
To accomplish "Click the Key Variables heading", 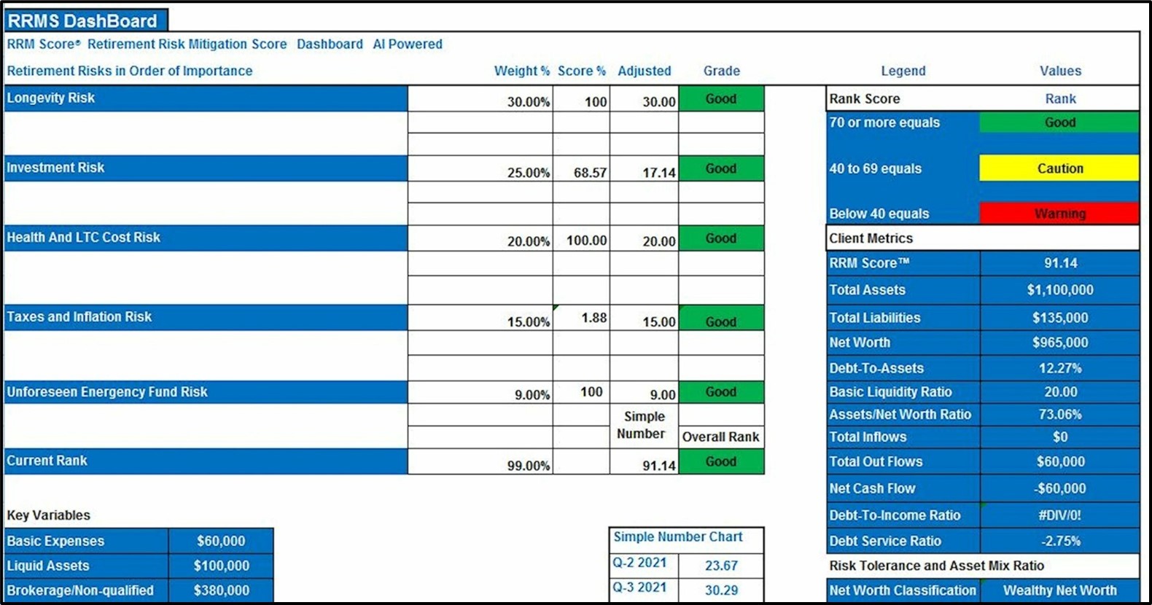I will tap(48, 515).
